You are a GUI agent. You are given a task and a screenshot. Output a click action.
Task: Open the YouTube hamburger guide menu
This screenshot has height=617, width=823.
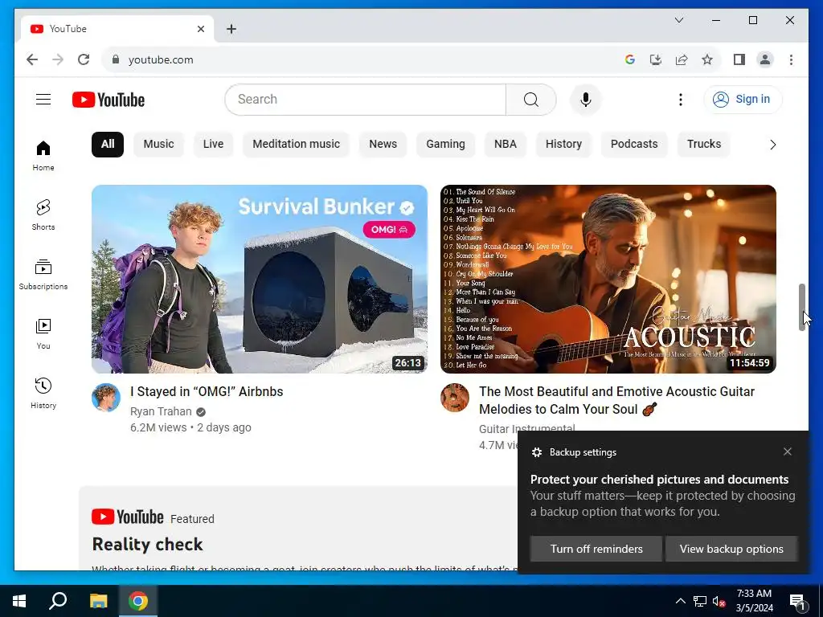pos(43,99)
